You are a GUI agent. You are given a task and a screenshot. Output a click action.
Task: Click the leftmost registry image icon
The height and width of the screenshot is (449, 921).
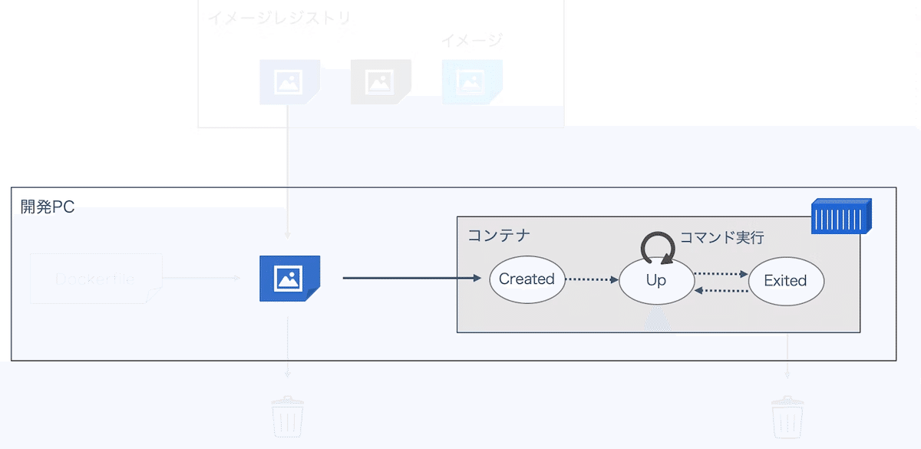[x=289, y=82]
